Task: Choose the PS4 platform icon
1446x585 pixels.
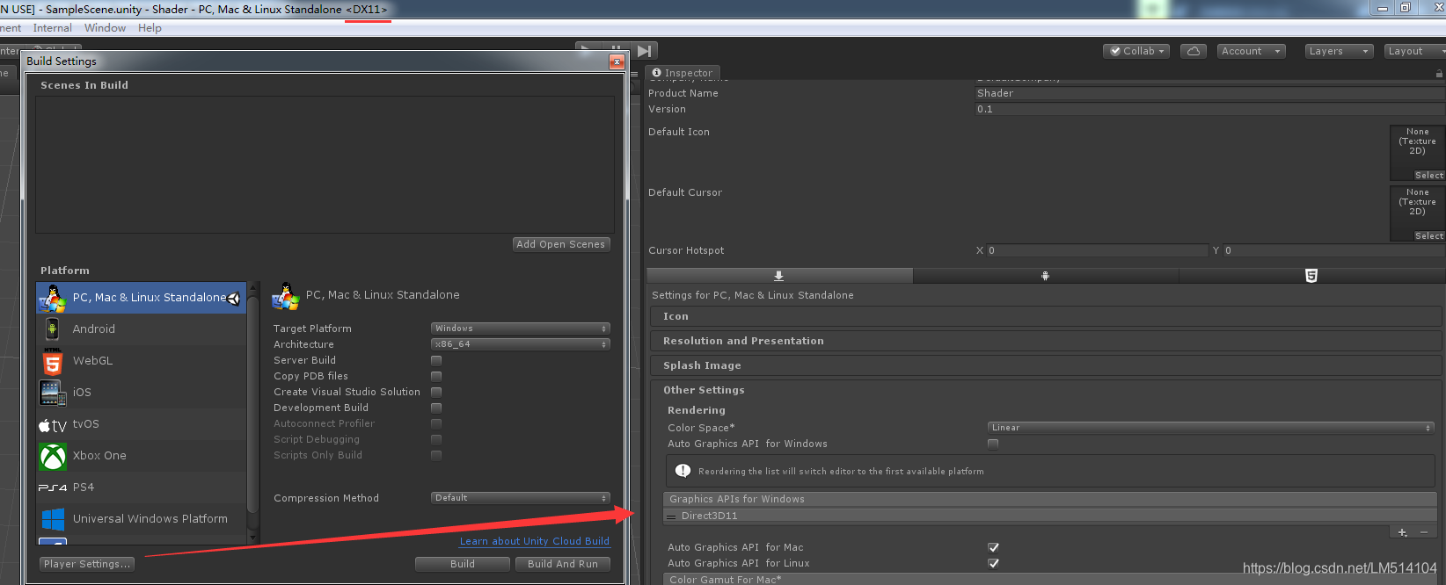Action: coord(53,487)
